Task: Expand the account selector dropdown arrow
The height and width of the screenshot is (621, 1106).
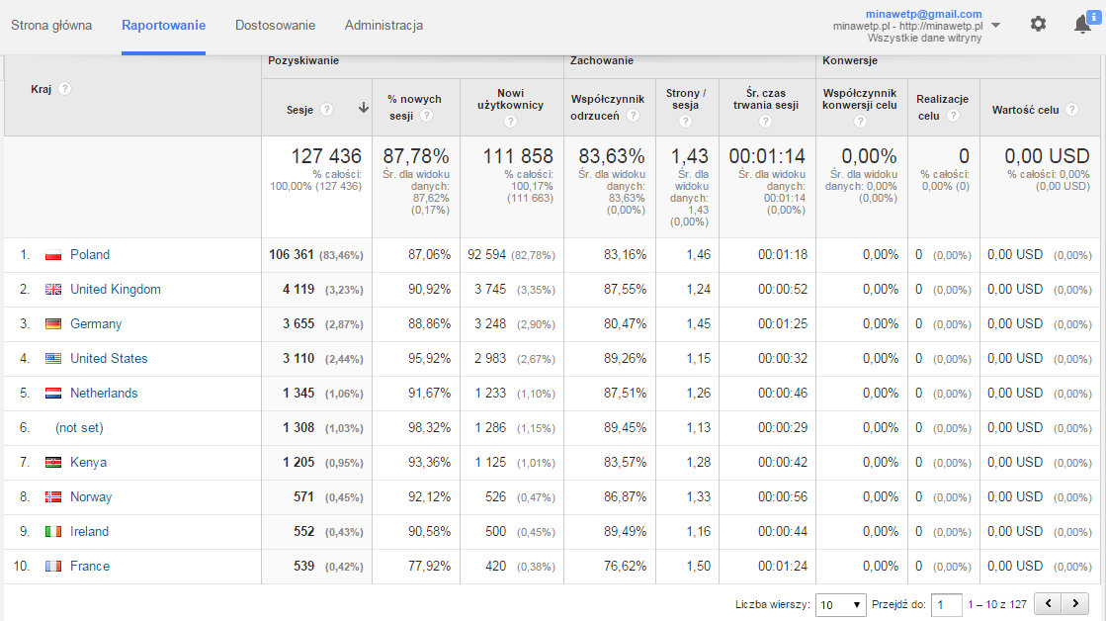Action: [995, 26]
